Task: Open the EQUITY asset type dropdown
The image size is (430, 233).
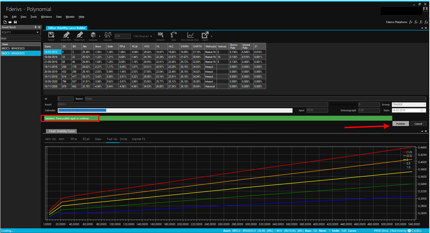Action: tap(37, 33)
